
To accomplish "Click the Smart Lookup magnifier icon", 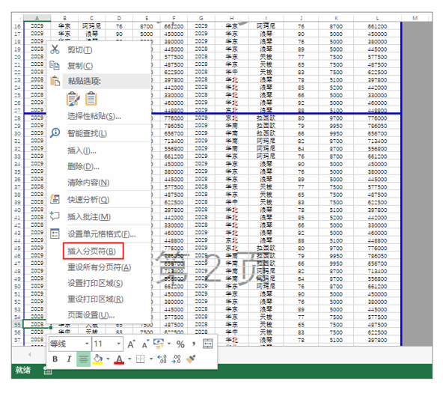I will 55,132.
